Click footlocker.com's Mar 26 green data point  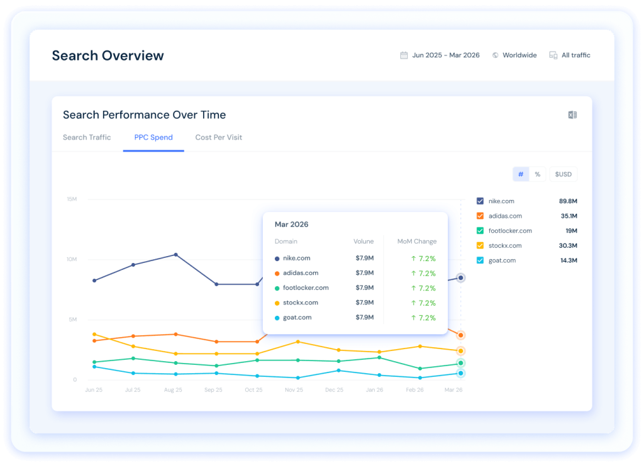(x=461, y=363)
